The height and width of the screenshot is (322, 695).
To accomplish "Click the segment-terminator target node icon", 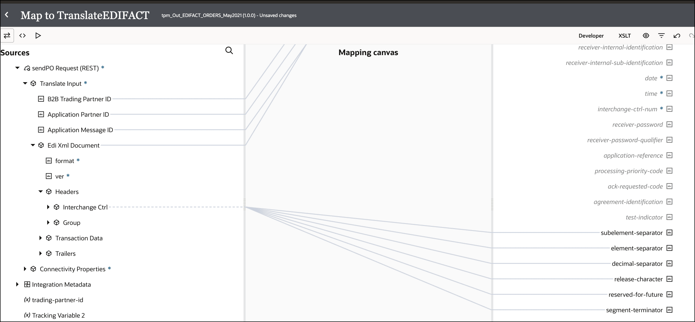I will (x=669, y=310).
